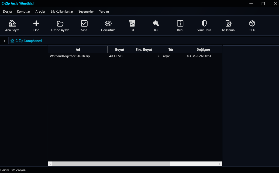279x173 pixels.
Task: Select WarbandTogether-v0.0.6.zip file name
Action: [x=70, y=56]
